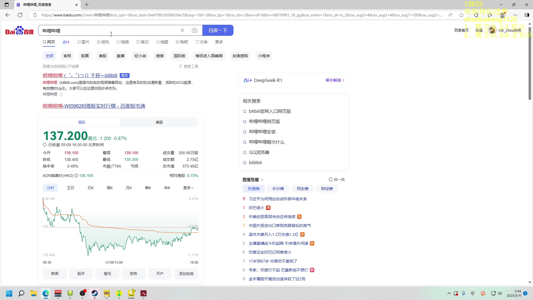Expand 百度热搜 chevron arrow
Screen dimensions: 533x300
pos(262,180)
